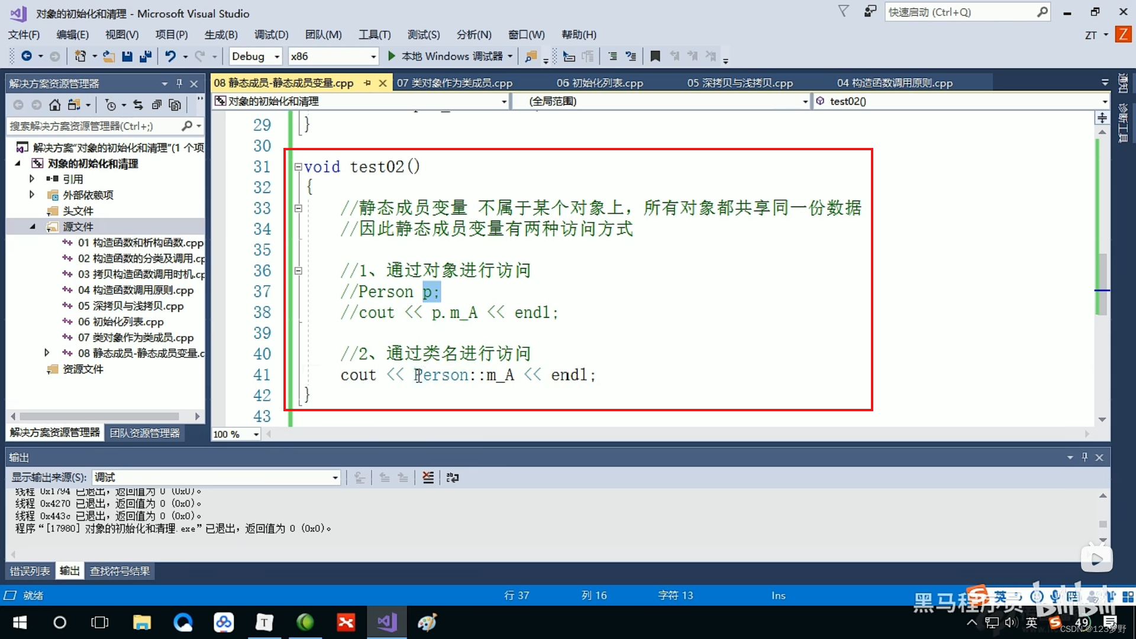Screen dimensions: 1136x639
Task: Open the output source dropdown showing 调试
Action: [x=216, y=477]
